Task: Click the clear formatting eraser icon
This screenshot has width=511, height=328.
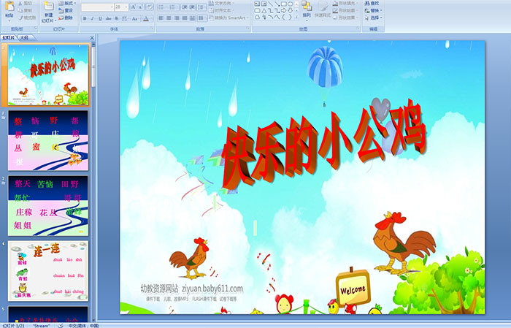Action: [x=150, y=7]
